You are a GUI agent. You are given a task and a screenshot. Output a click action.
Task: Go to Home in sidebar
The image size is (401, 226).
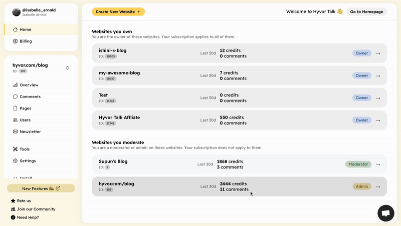coord(41,29)
